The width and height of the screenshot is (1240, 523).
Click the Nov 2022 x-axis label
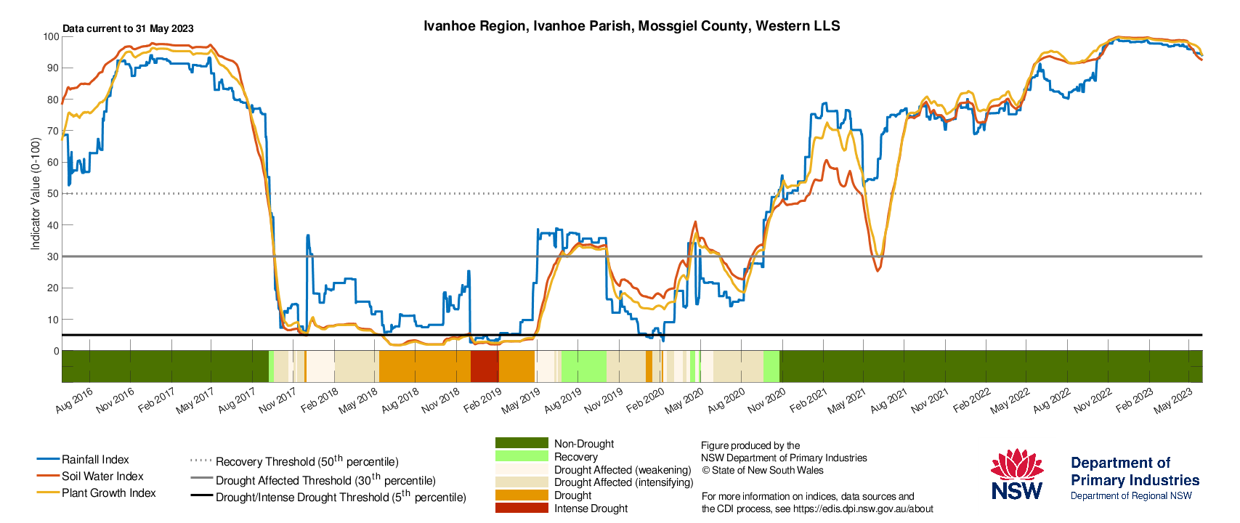click(1093, 400)
